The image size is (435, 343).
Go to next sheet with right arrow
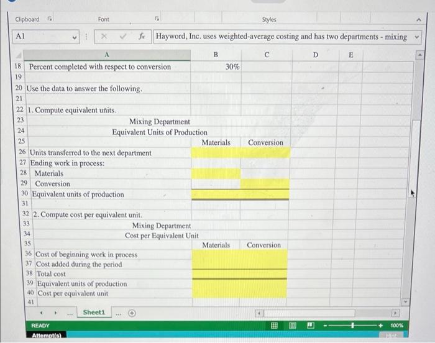click(x=55, y=313)
